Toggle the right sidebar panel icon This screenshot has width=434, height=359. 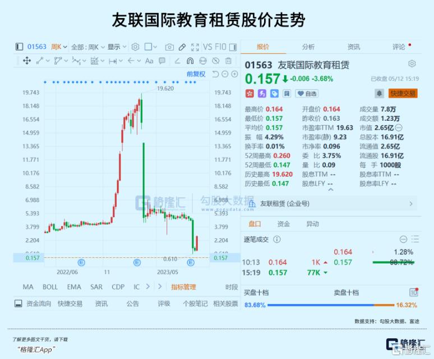tap(233, 47)
